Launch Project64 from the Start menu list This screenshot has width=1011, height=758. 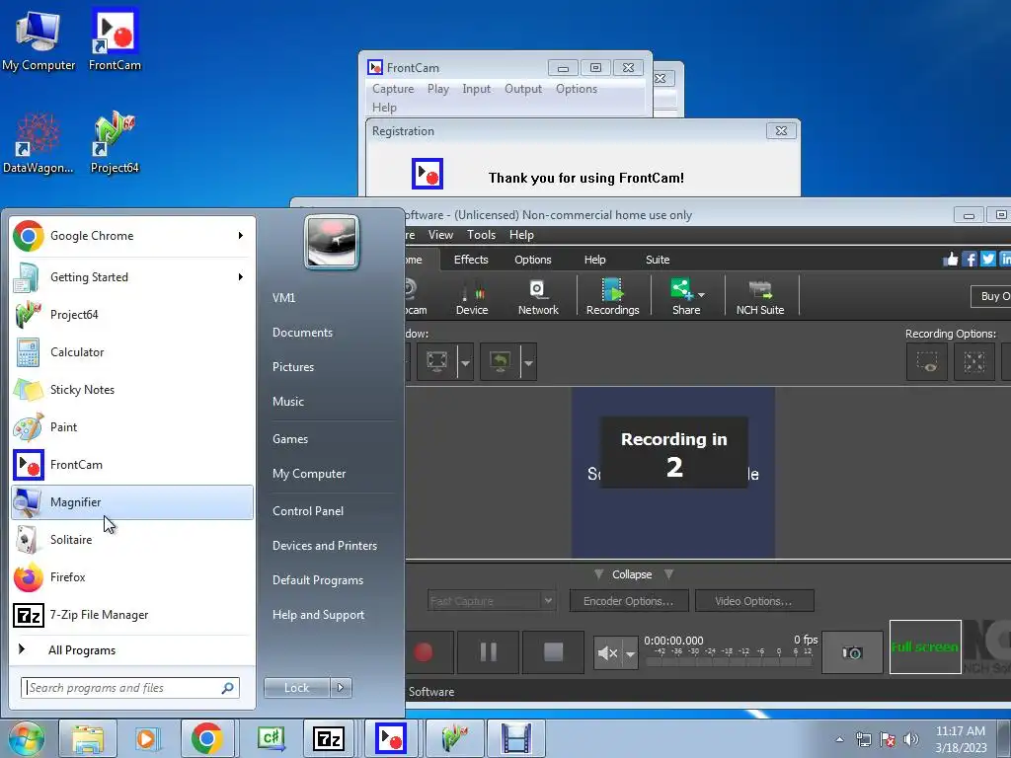[x=132, y=315]
